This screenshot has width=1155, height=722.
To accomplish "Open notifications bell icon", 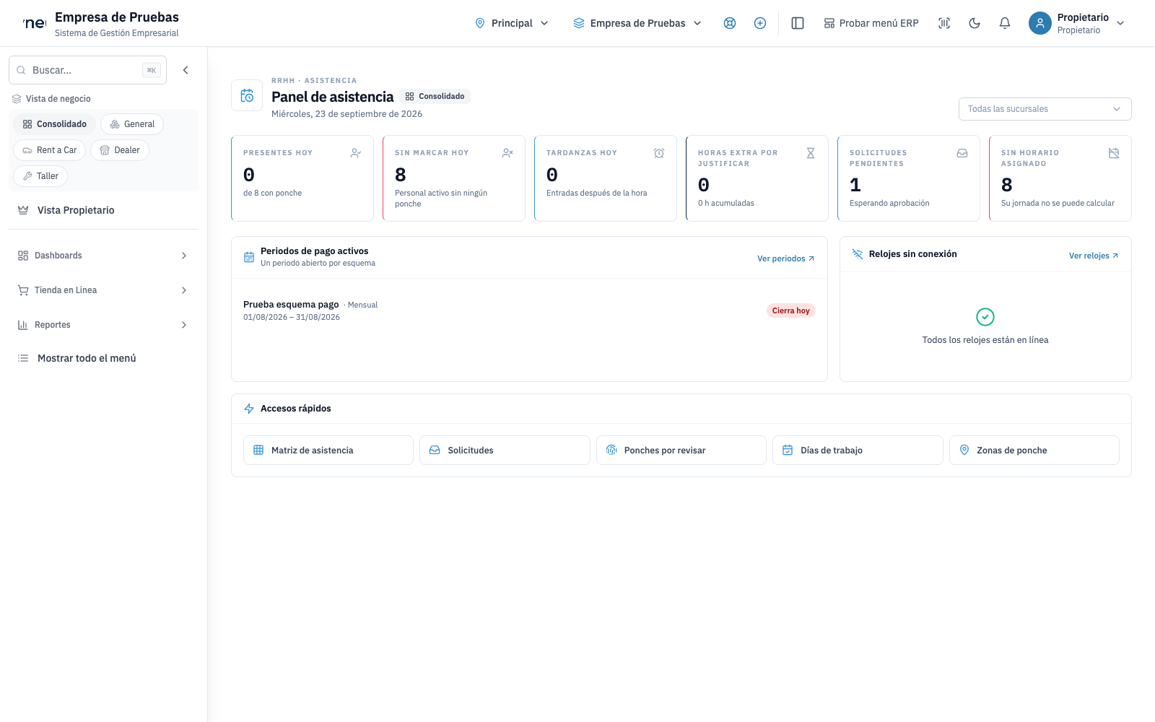I will coord(1005,23).
